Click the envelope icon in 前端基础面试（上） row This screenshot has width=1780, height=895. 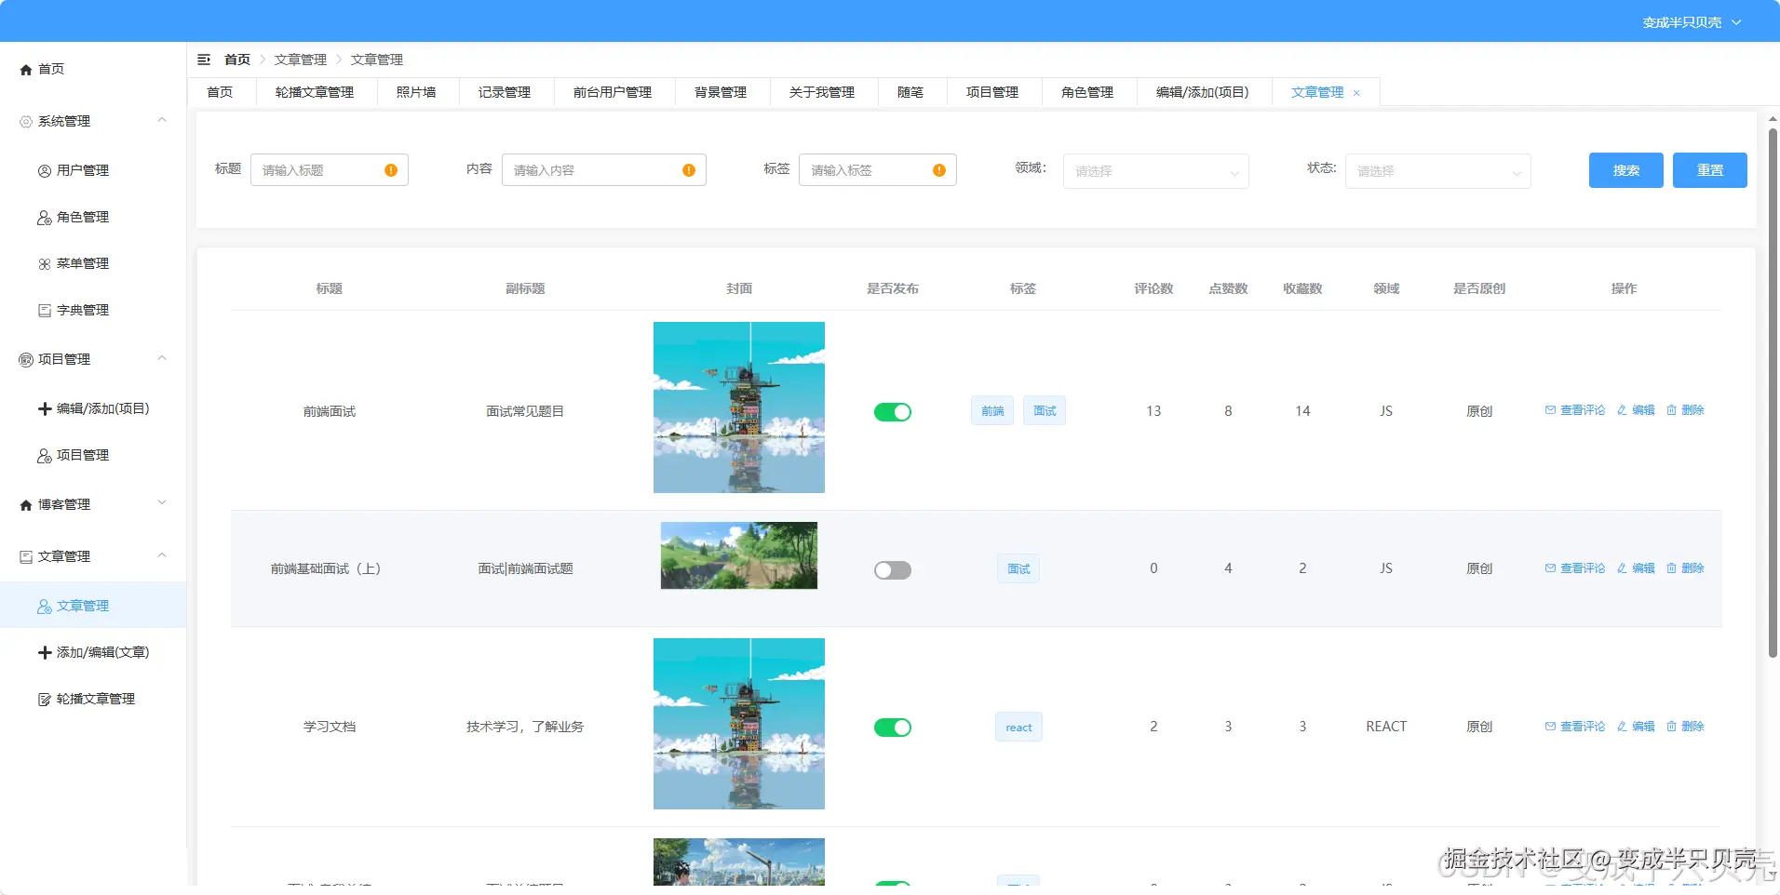(1550, 568)
